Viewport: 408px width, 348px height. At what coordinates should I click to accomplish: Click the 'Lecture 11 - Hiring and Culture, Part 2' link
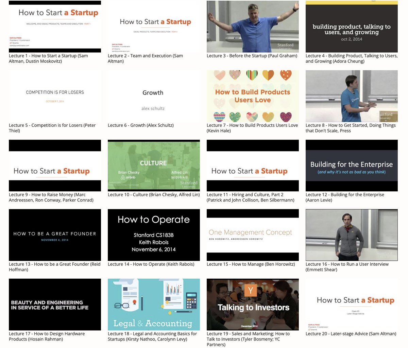(251, 197)
